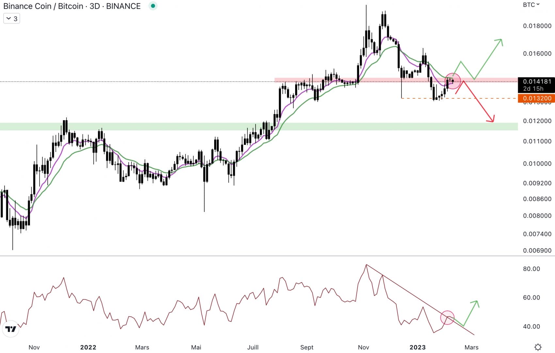This screenshot has width=555, height=353.
Task: Click the 0.014181 current price label
Action: coord(536,82)
